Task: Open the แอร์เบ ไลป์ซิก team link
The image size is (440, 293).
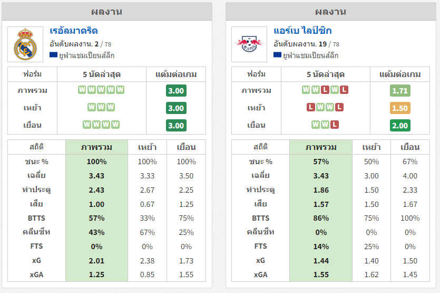Action: tap(302, 31)
